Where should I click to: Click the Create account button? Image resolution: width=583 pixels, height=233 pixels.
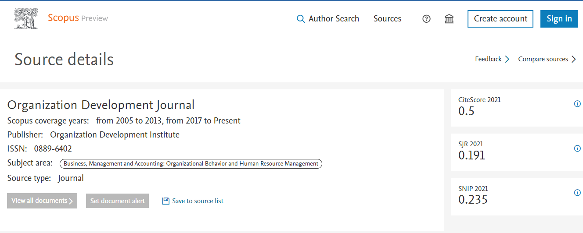pos(500,19)
